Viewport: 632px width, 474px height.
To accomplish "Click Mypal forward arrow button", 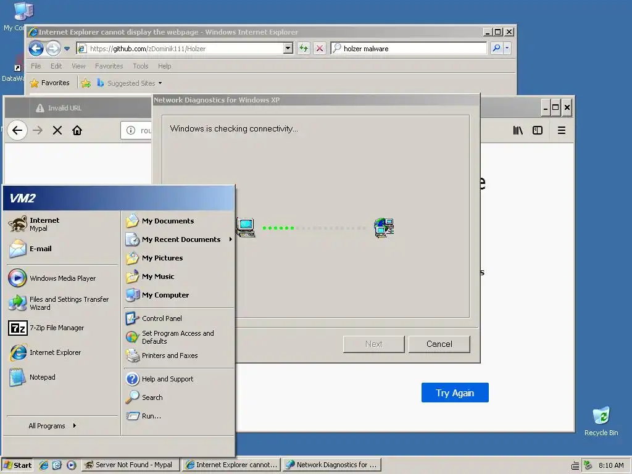I will point(38,130).
